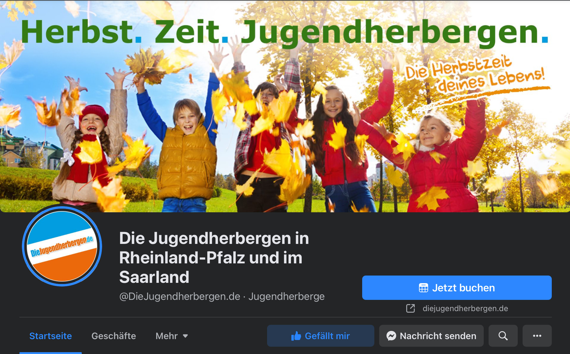Open the Geschäfte tab

tap(114, 336)
